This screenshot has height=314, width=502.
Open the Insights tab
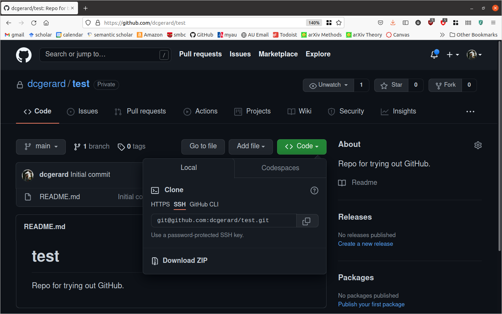399,111
